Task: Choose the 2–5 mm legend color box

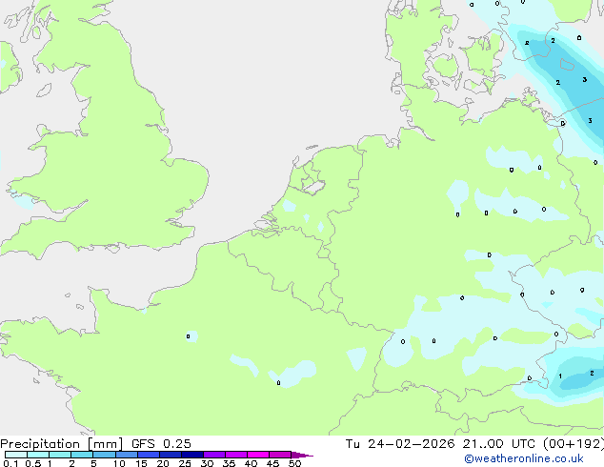Action: coord(82,455)
